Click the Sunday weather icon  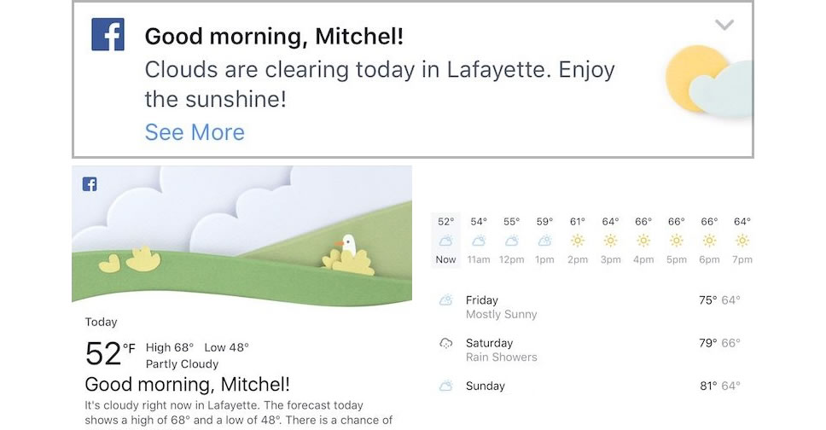point(445,386)
